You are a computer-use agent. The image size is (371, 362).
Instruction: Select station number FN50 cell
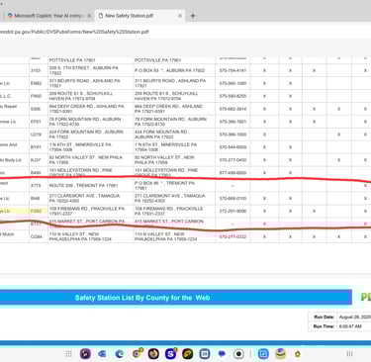(36, 96)
